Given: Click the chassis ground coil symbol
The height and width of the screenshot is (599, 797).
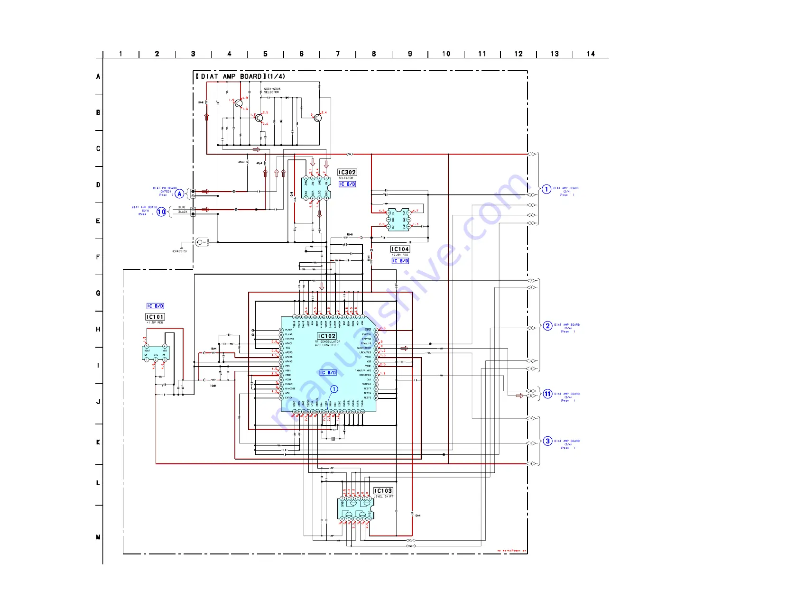Looking at the screenshot, I should (x=201, y=242).
